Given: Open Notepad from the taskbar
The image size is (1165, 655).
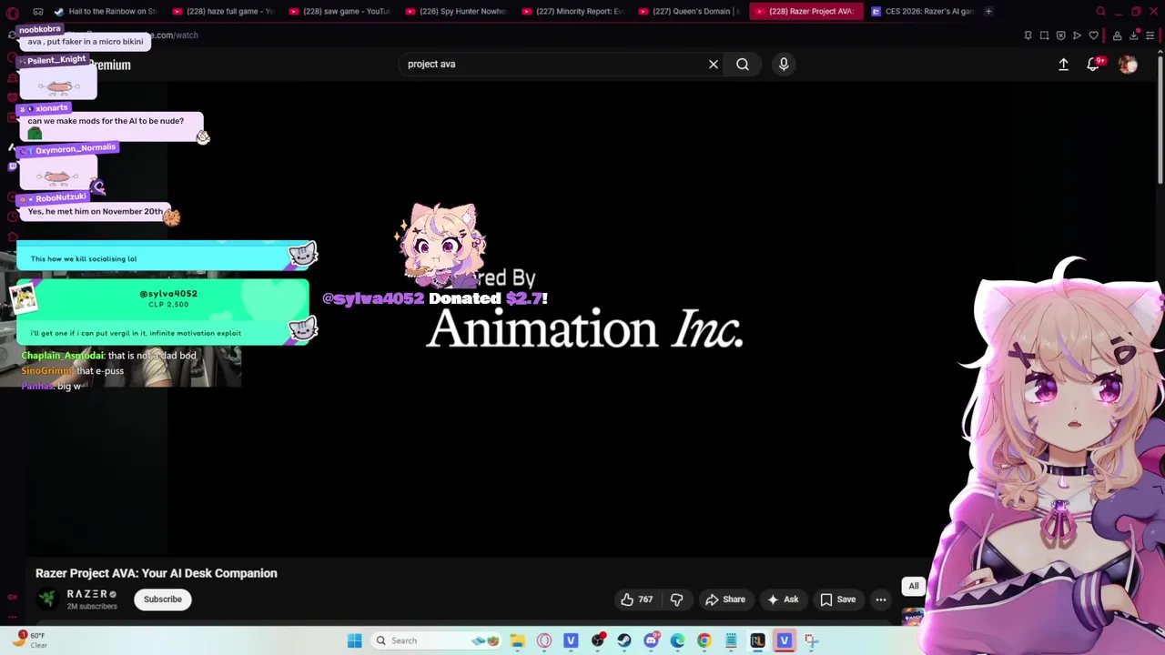Looking at the screenshot, I should click(x=731, y=640).
